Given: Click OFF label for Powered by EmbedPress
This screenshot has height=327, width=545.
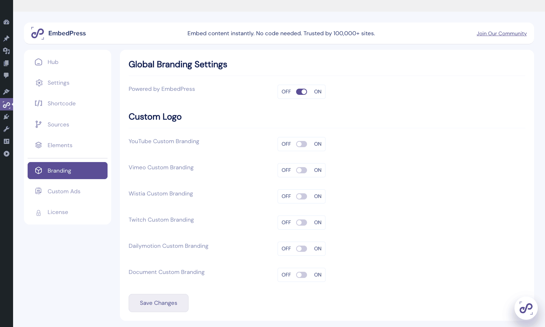Looking at the screenshot, I should point(286,92).
